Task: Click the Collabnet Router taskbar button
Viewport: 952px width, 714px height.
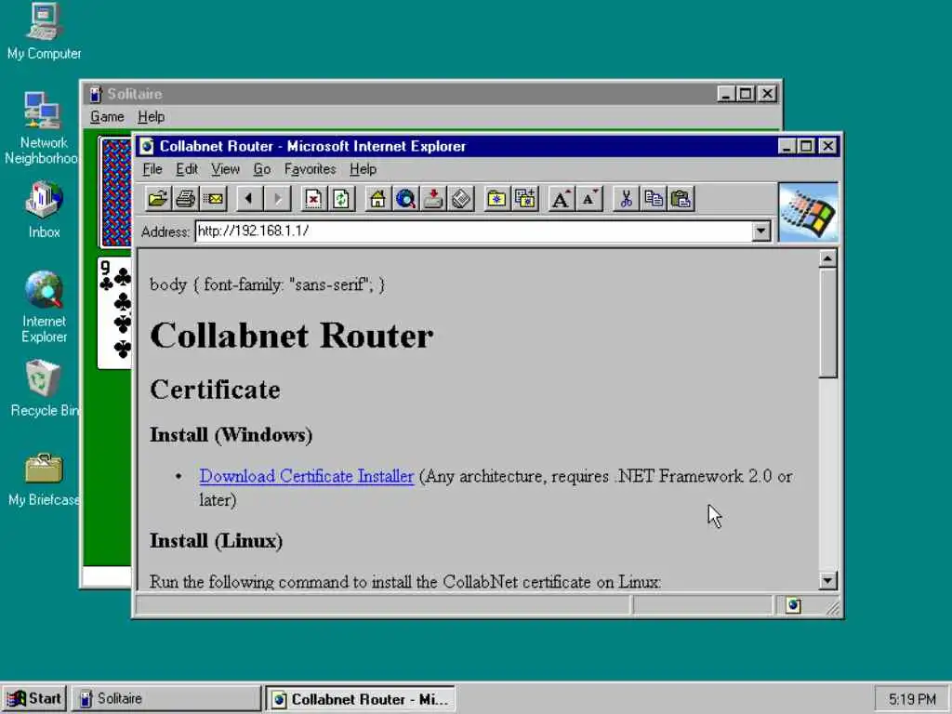Action: pyautogui.click(x=361, y=699)
